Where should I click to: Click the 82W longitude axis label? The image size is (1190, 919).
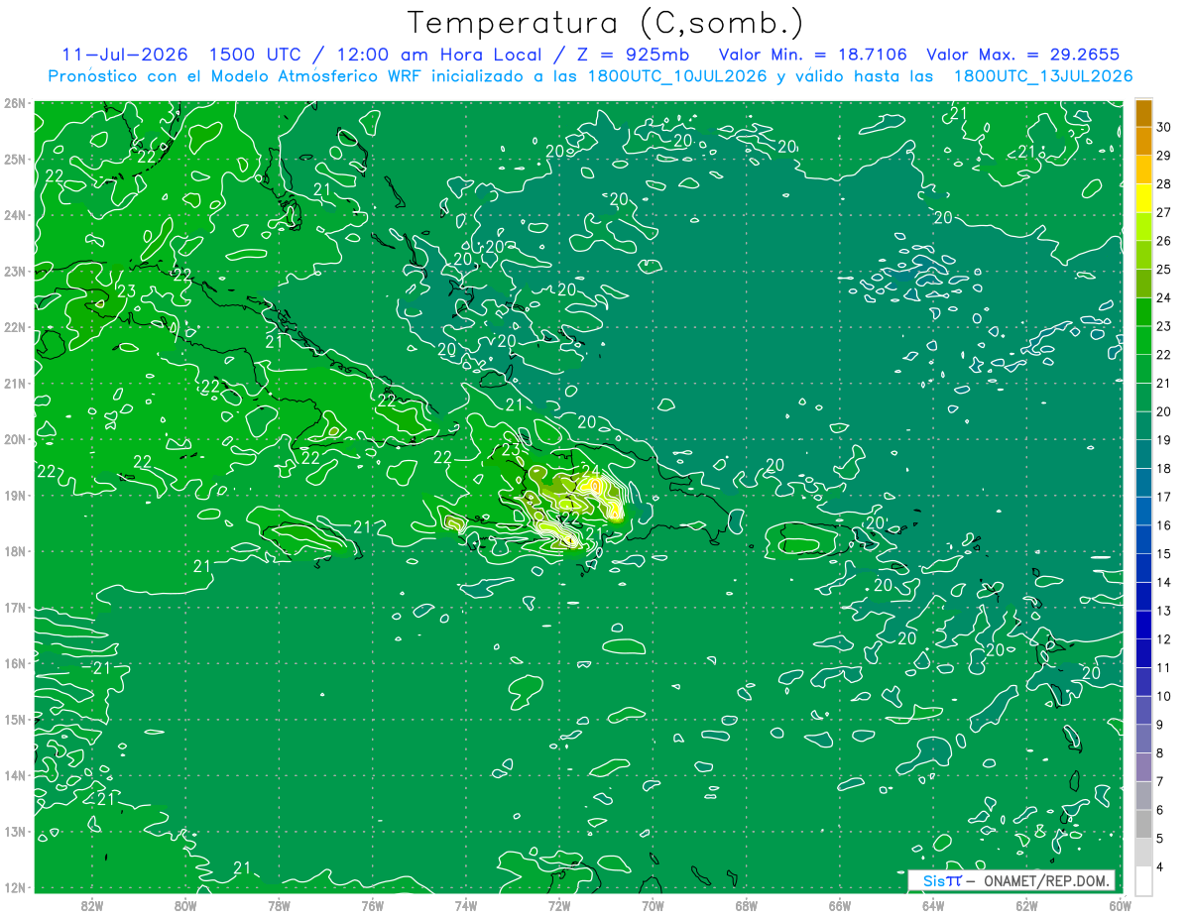(x=92, y=905)
